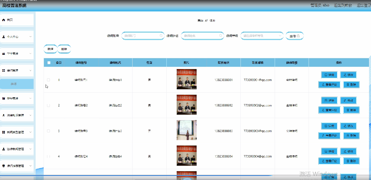Click the 律师等级 column header

coord(292,63)
